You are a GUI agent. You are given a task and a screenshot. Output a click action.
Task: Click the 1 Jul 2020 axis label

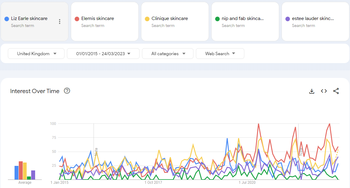(247, 183)
